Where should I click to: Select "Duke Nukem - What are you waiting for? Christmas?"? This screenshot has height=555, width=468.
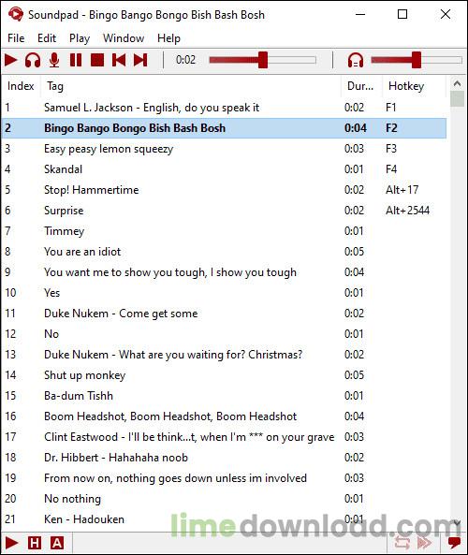click(x=224, y=355)
